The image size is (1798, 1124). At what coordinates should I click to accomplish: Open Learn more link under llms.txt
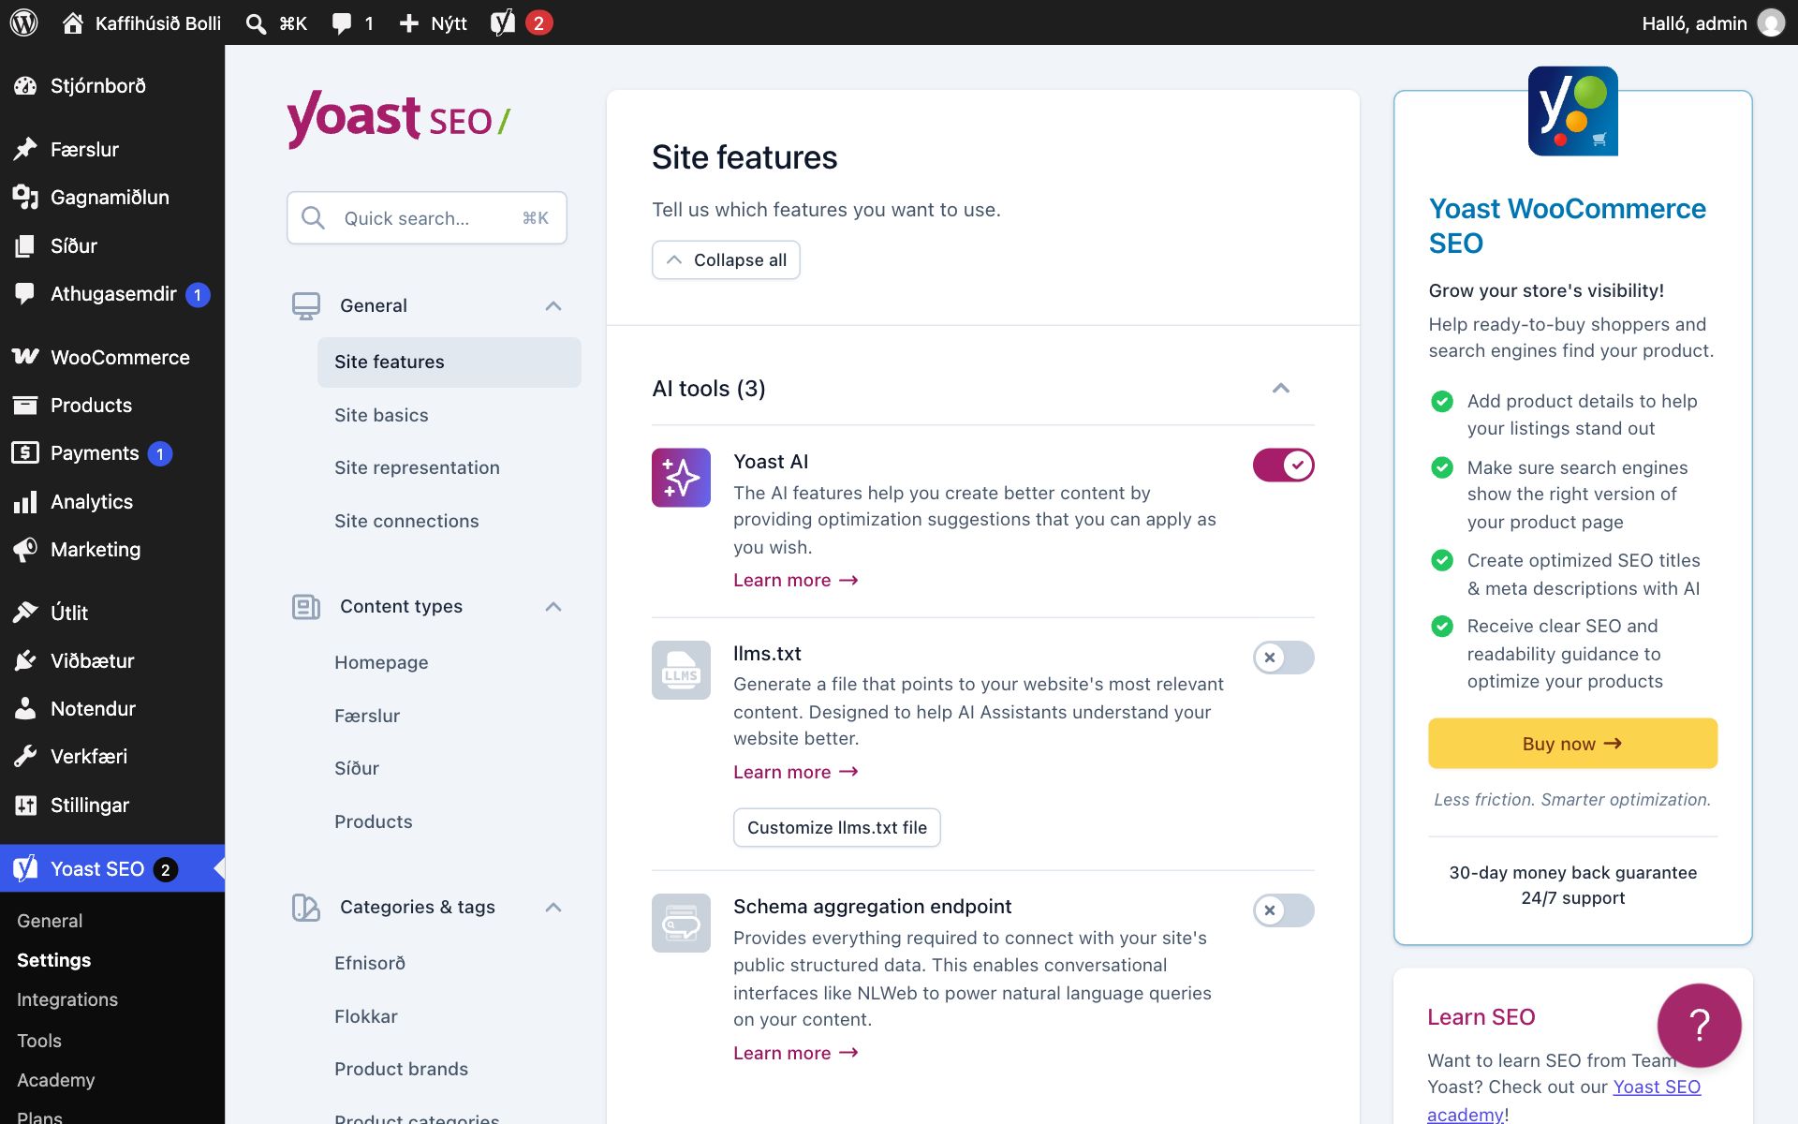point(796,772)
